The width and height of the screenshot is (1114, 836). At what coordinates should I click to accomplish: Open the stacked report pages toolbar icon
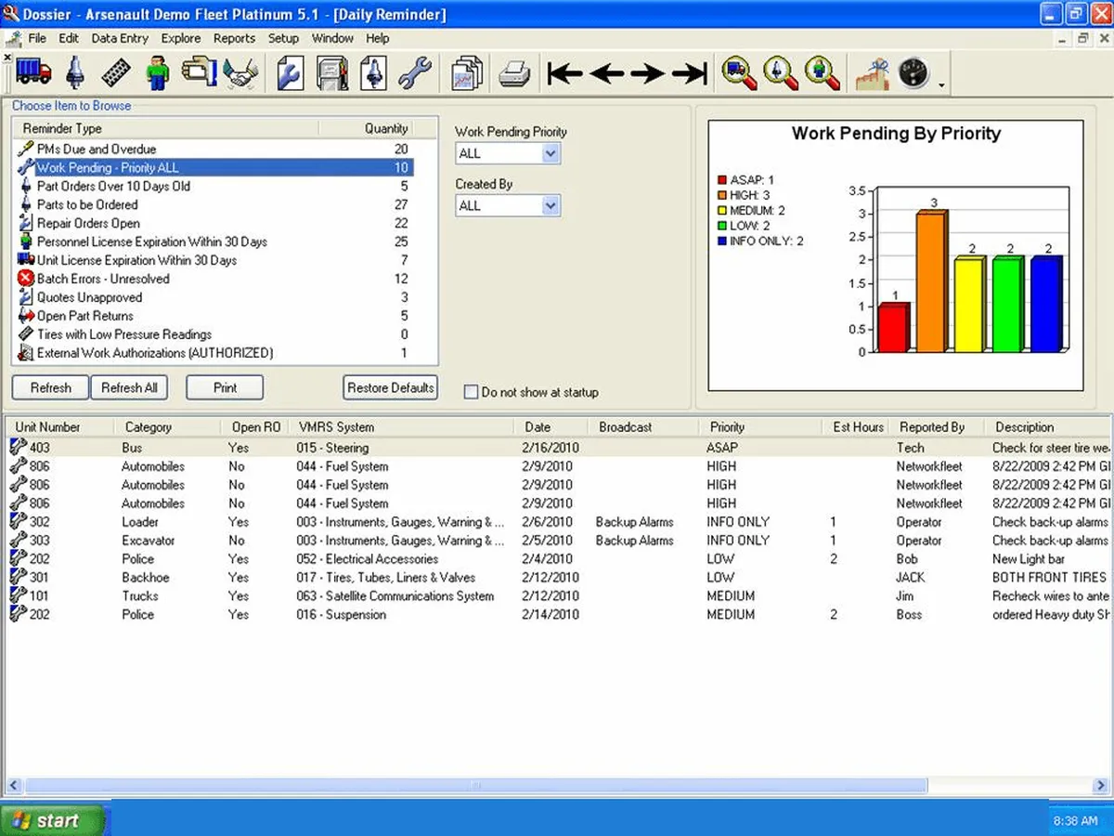point(467,73)
